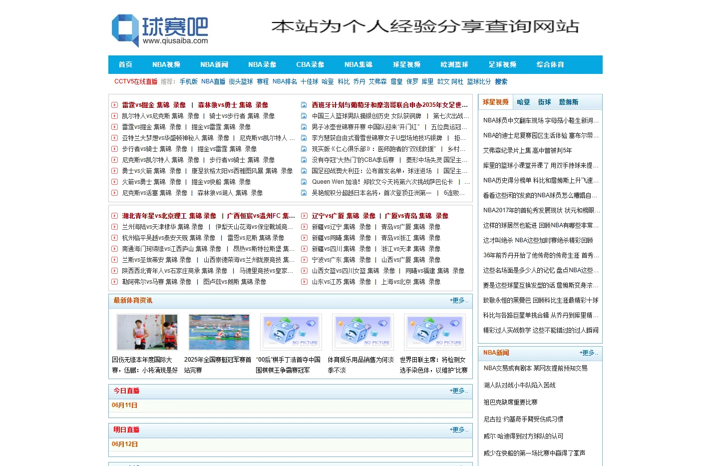Click news icon beside Queen Wen 加油 row

pos(304,182)
